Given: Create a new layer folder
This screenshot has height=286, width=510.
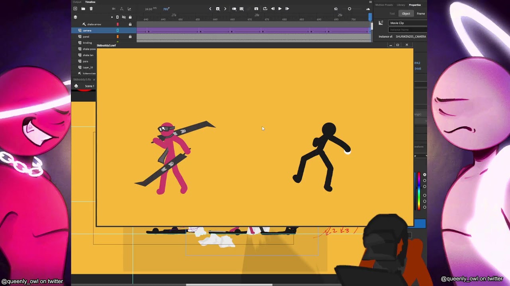Looking at the screenshot, I should 83,9.
